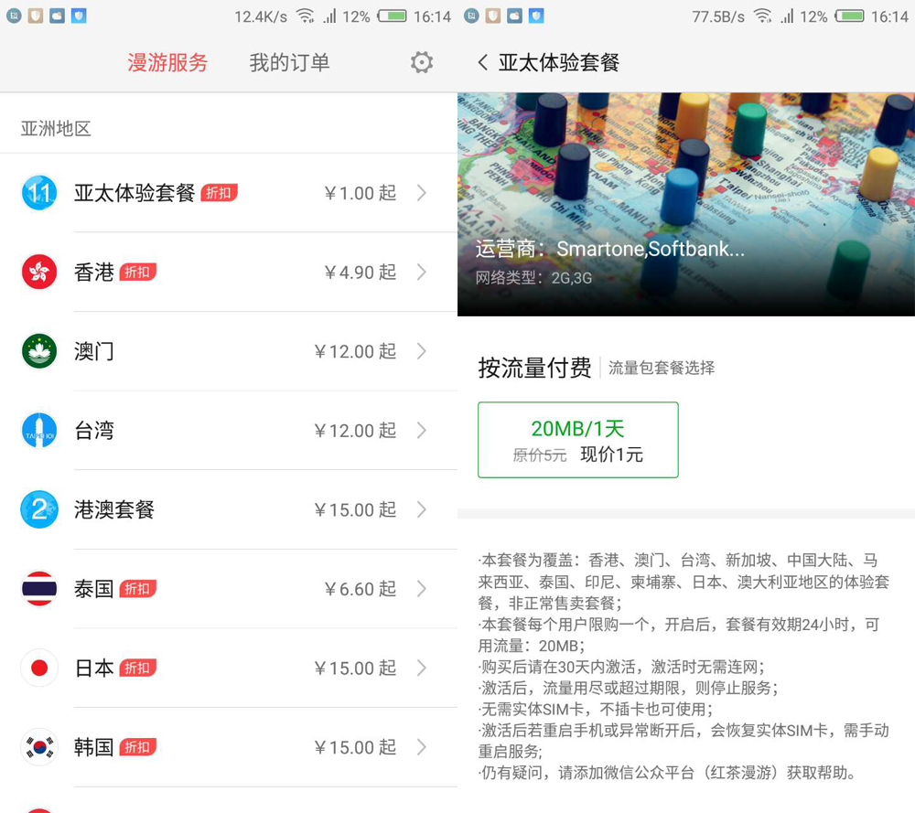Tap the ¥6.60 起 price

360,589
